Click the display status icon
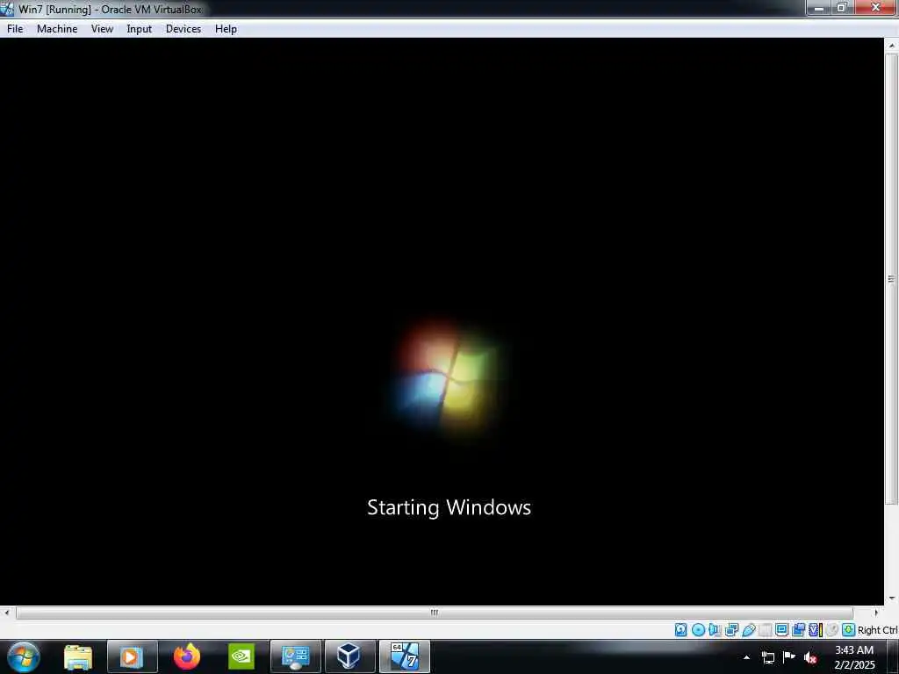 pos(781,630)
